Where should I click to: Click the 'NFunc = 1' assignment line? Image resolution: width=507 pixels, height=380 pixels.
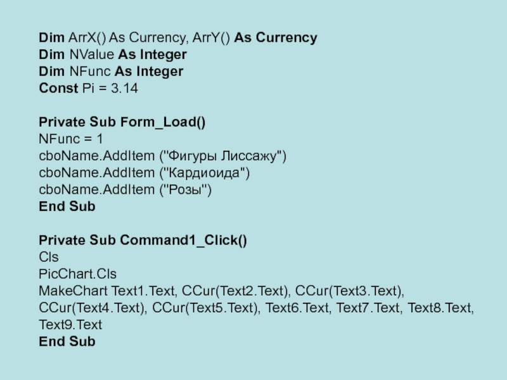coord(70,139)
